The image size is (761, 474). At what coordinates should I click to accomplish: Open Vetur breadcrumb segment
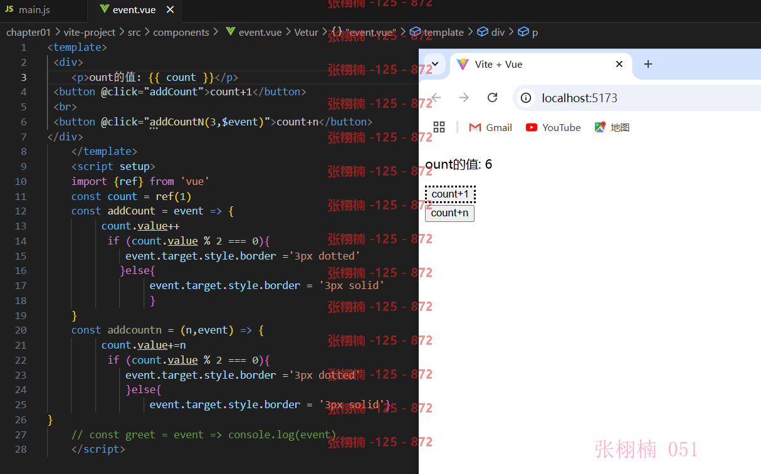[307, 32]
